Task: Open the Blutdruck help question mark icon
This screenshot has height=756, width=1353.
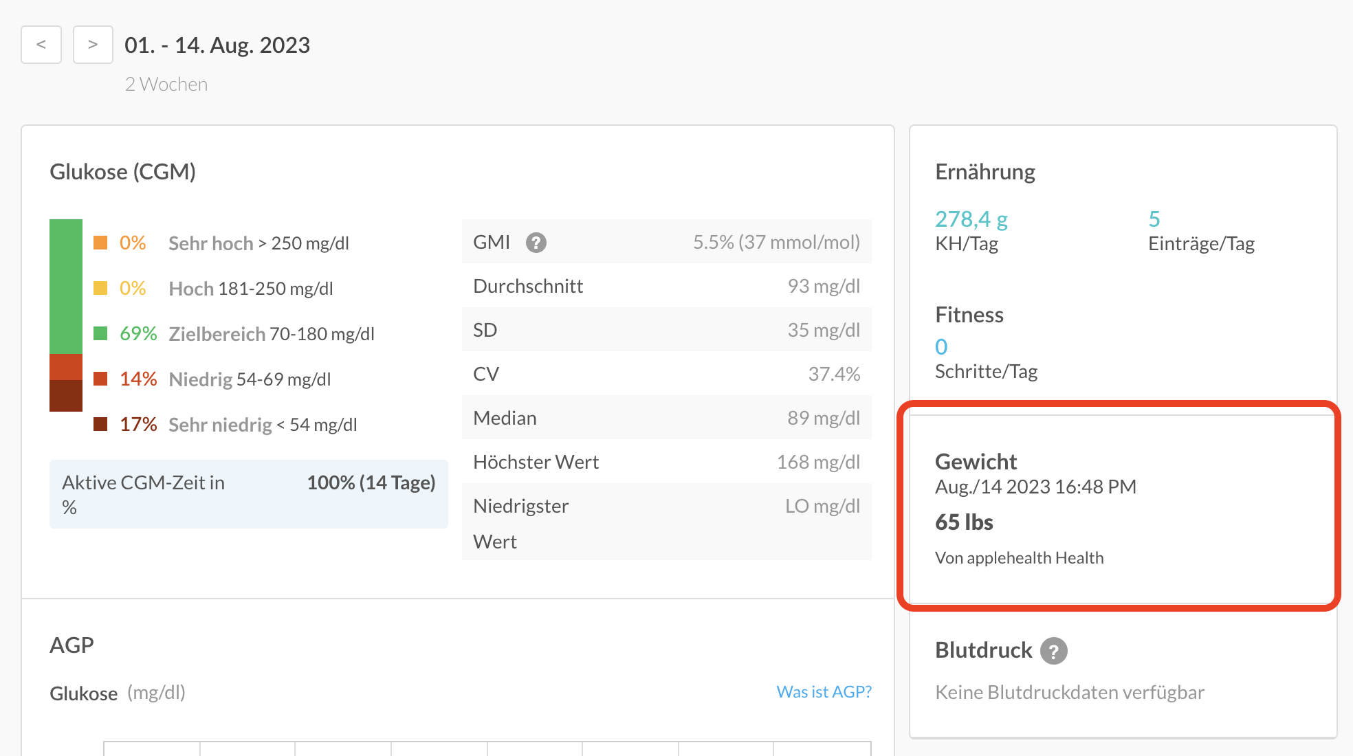Action: pyautogui.click(x=1053, y=650)
